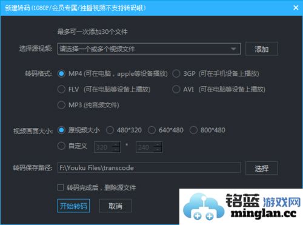The width and height of the screenshot is (303, 225).
Task: Pick MP3 audio-only format
Action: click(x=61, y=105)
